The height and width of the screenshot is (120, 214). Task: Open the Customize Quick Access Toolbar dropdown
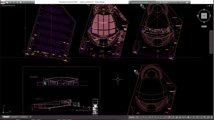(x=33, y=2)
